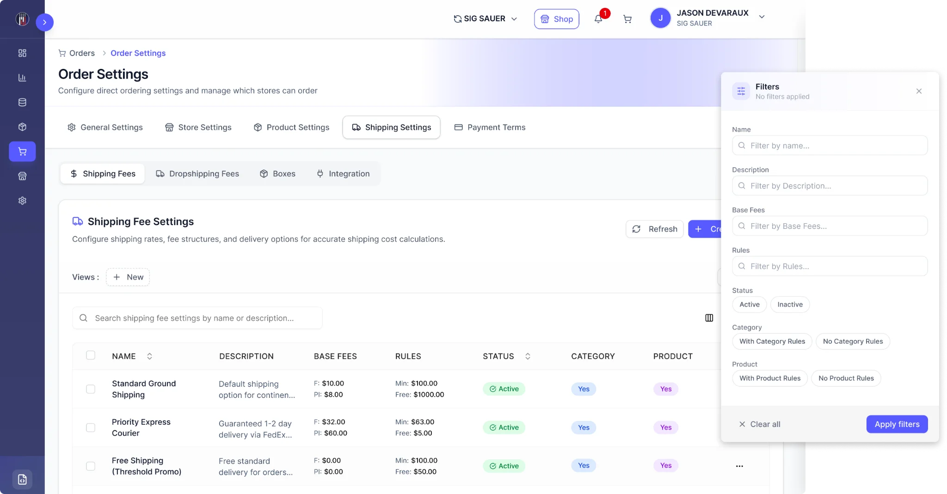Open the store icon in sidebar
This screenshot has width=947, height=494.
pos(22,176)
